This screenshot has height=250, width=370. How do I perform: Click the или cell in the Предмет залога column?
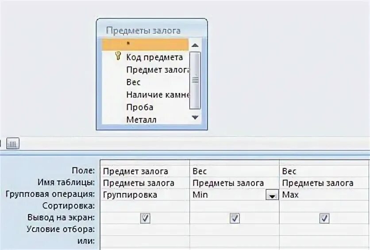[x=145, y=241]
